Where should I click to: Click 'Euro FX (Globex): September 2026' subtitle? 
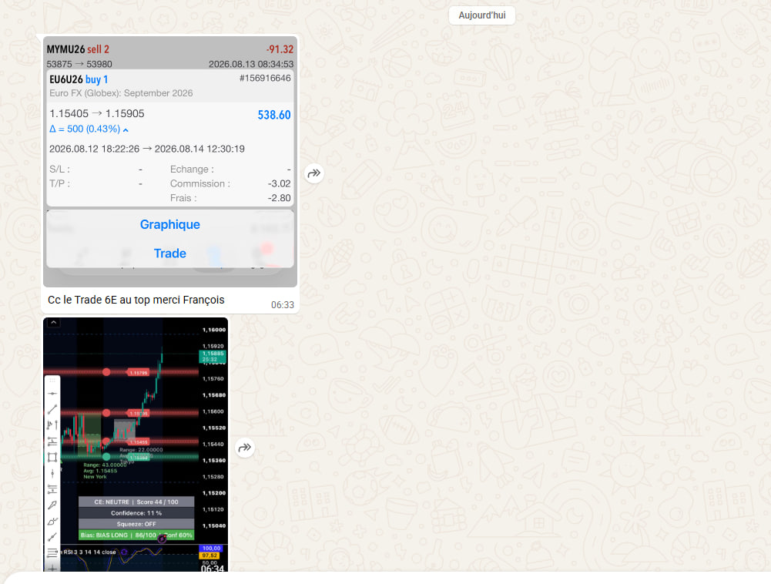click(x=121, y=93)
